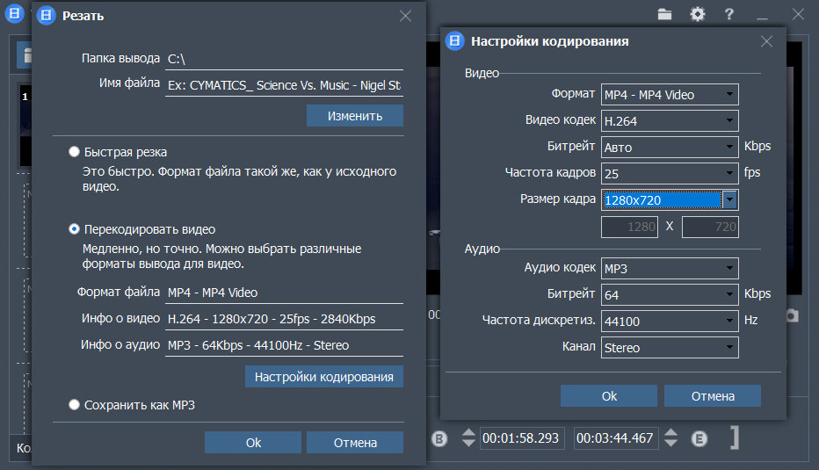This screenshot has height=470, width=819.
Task: Click the stepper beside end time 00:03:44.467
Action: coord(671,438)
